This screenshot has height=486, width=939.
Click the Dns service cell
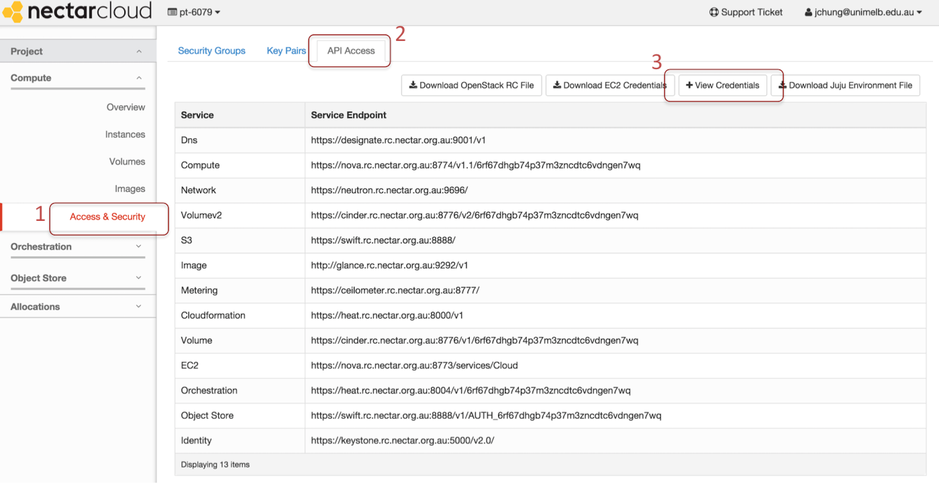(240, 140)
